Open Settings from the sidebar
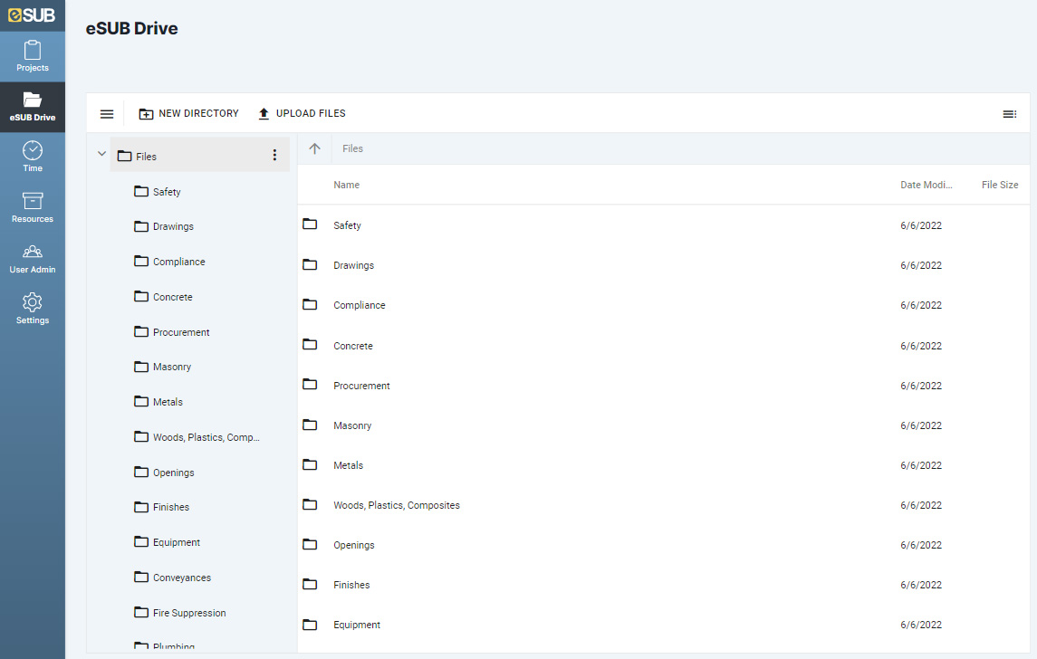This screenshot has height=659, width=1037. point(32,310)
